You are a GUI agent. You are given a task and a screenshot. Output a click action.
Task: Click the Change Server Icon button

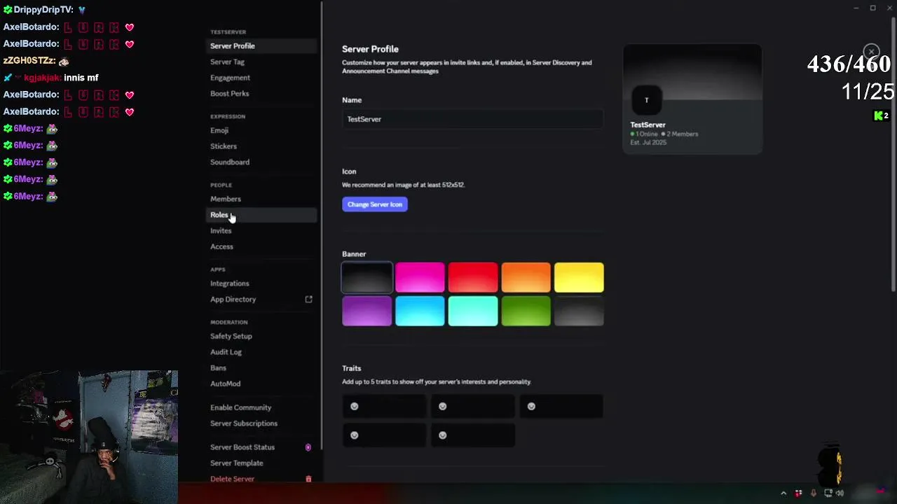(375, 204)
